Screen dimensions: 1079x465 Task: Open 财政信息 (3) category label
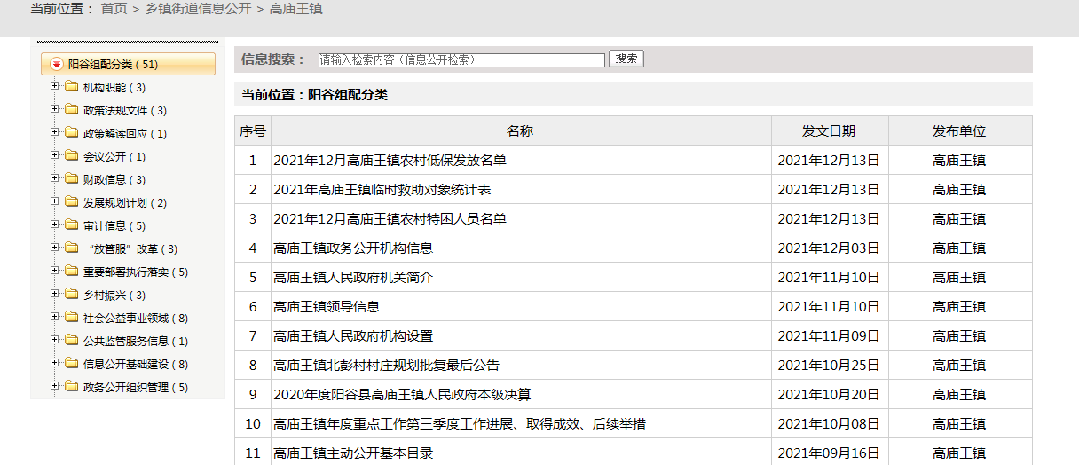(114, 180)
